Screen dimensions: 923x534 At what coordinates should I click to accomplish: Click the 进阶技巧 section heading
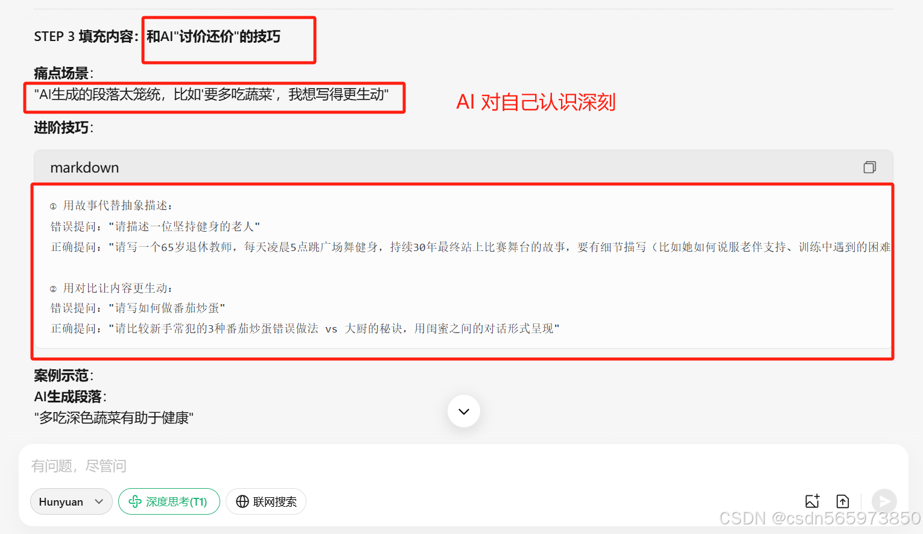coord(63,128)
